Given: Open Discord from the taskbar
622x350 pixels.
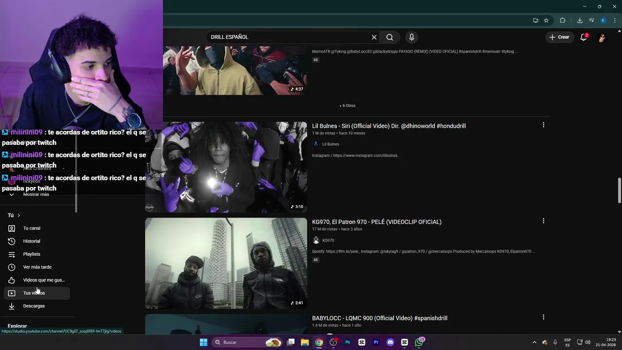Looking at the screenshot, I should tap(390, 342).
